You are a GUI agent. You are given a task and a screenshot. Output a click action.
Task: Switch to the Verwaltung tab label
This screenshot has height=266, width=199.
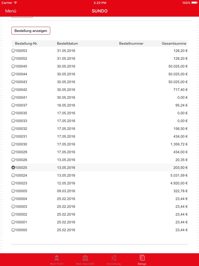click(114, 264)
